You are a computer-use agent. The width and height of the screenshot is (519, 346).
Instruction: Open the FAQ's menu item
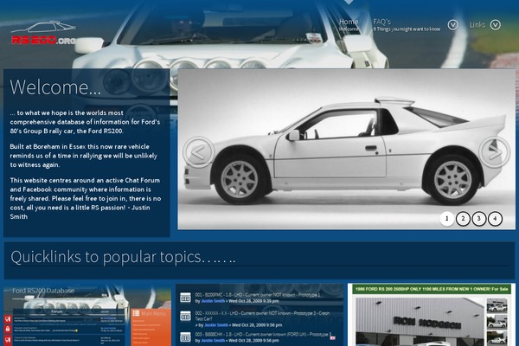coord(407,25)
